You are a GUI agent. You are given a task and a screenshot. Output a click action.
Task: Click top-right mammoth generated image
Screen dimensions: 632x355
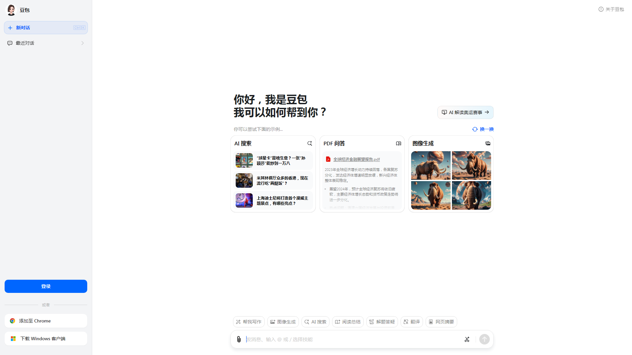[471, 165]
